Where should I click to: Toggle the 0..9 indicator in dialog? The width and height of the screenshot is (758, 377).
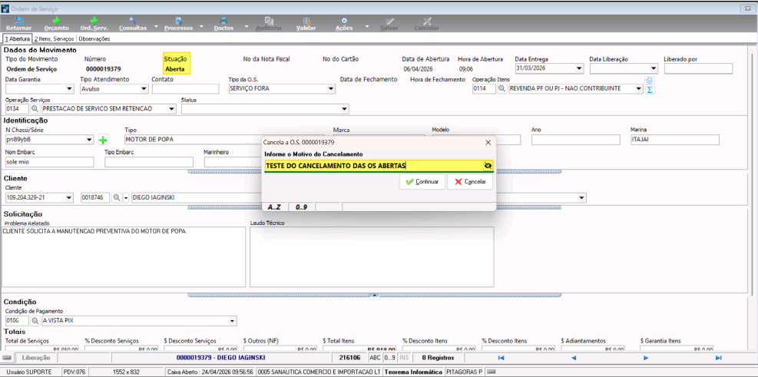pyautogui.click(x=302, y=207)
